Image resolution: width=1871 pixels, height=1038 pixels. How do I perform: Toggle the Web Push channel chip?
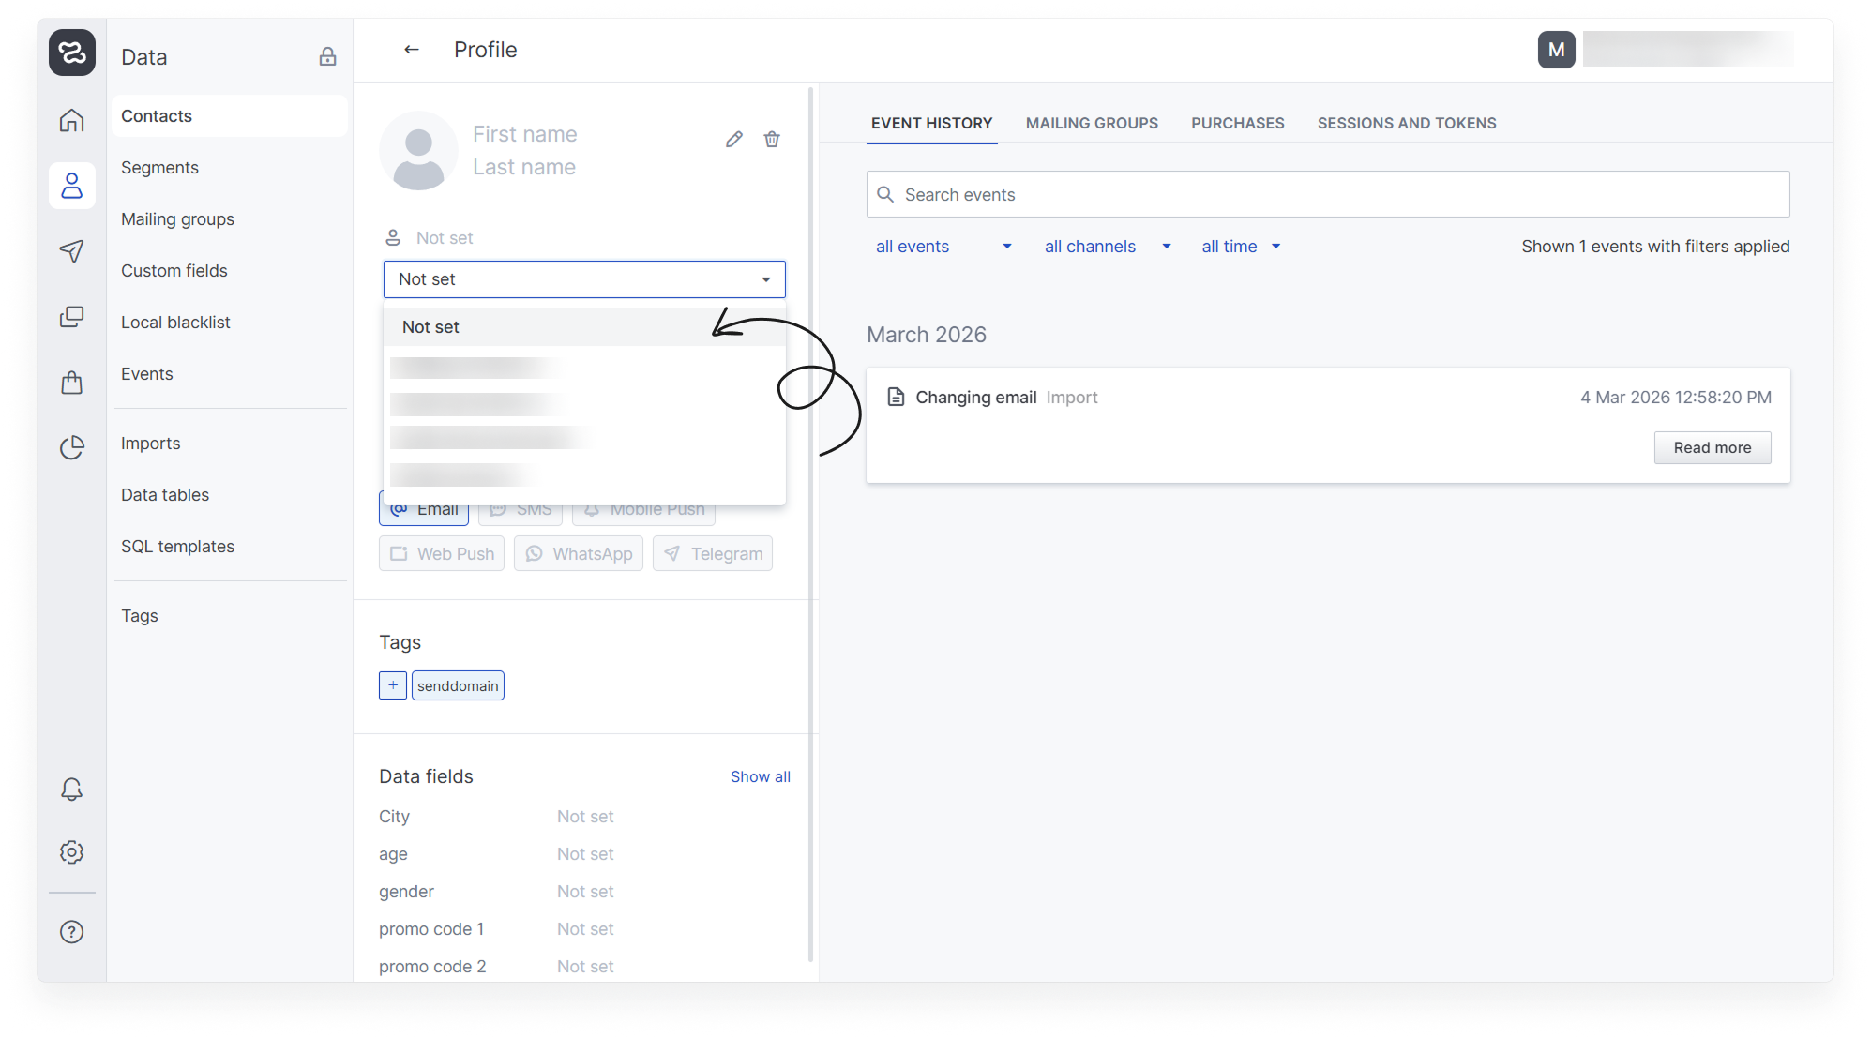tap(442, 554)
